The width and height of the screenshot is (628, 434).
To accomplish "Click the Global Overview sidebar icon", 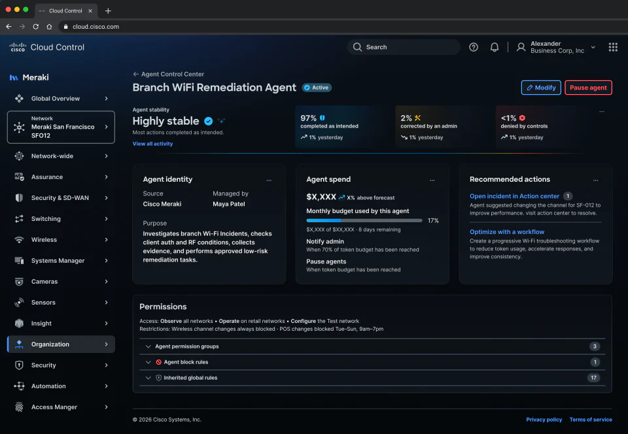I will [x=19, y=99].
